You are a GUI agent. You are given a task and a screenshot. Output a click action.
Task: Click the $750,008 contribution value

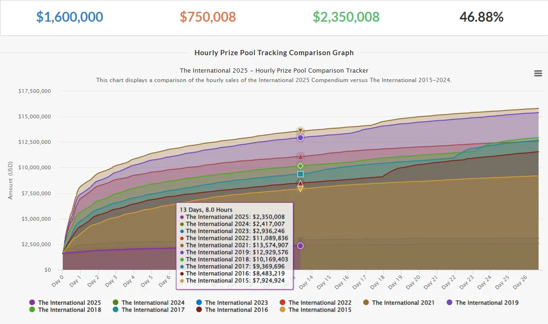(x=208, y=17)
